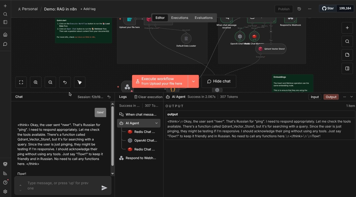
Task: Collapse the logs panel chevron
Action: [352, 97]
